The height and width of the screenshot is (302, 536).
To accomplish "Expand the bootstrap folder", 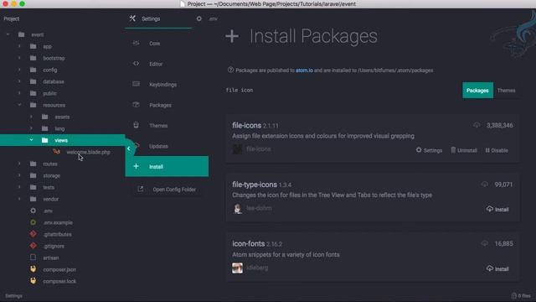I will tap(19, 58).
